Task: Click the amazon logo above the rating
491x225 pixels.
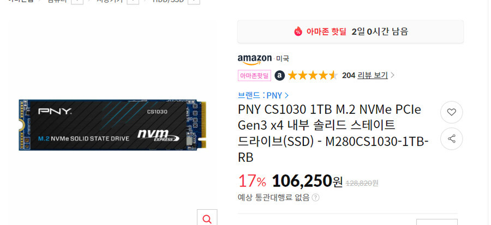Action: click(255, 59)
